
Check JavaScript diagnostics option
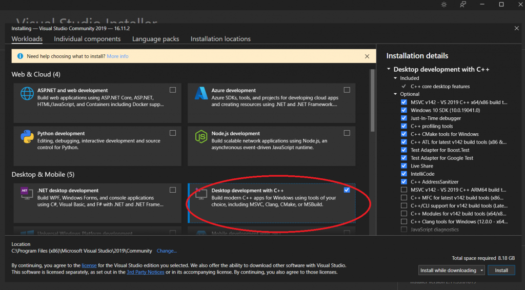pos(404,230)
